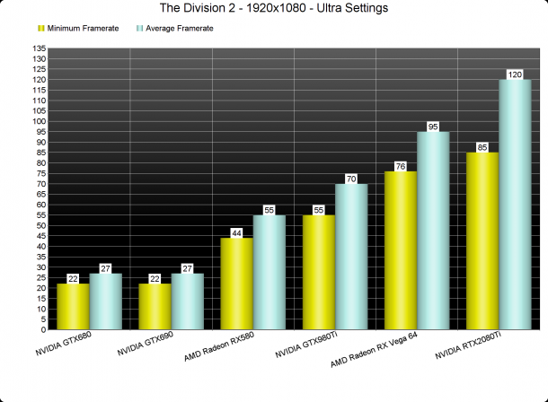
Task: Click the "70" data label above GTX980Ti
Action: pyautogui.click(x=351, y=179)
